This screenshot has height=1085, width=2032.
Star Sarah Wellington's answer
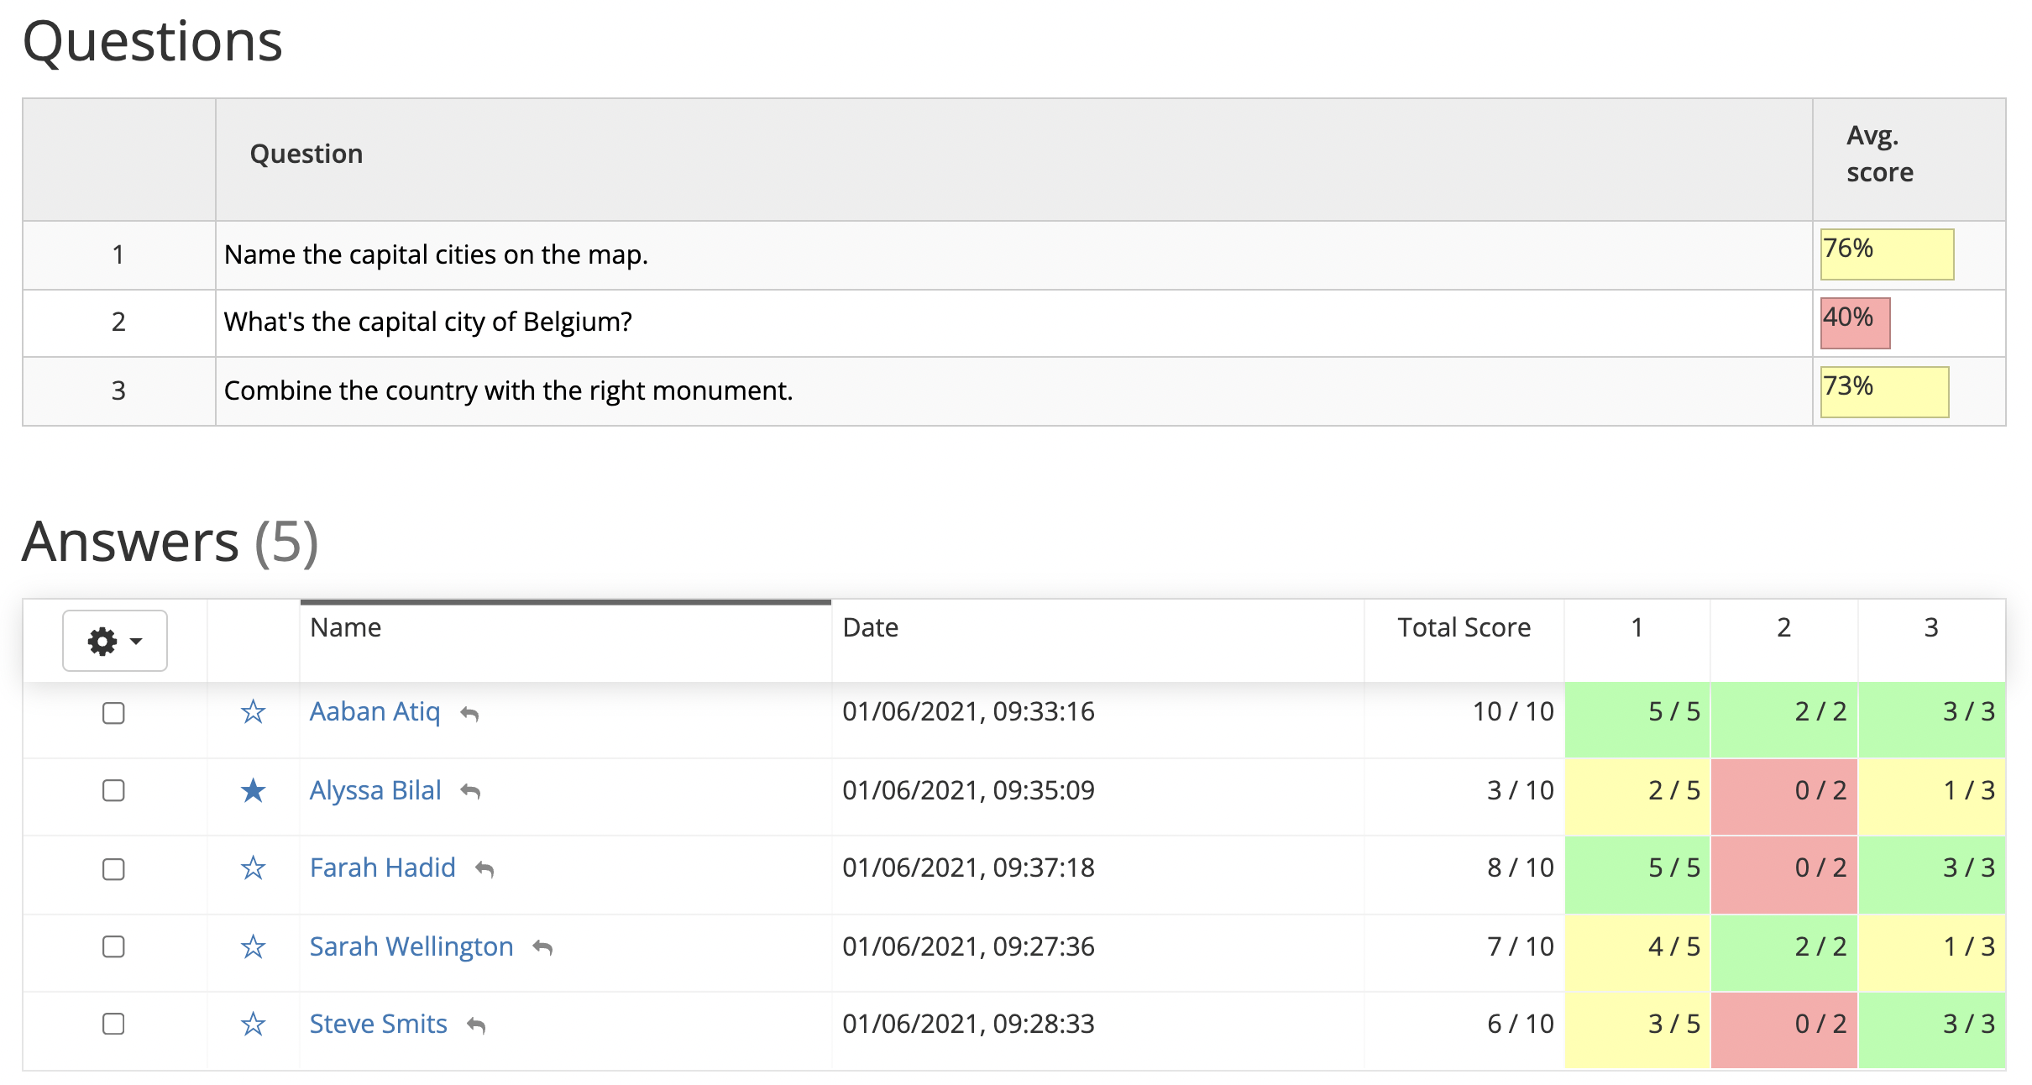click(x=253, y=946)
